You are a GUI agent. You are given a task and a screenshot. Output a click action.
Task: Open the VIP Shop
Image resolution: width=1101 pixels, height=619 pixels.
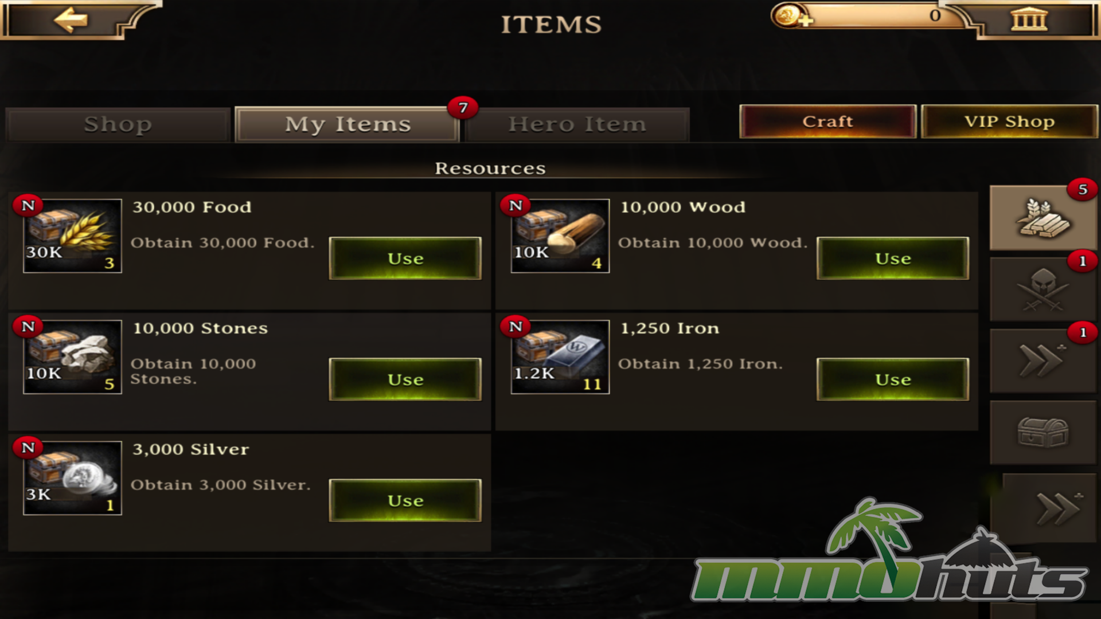[x=1009, y=122]
